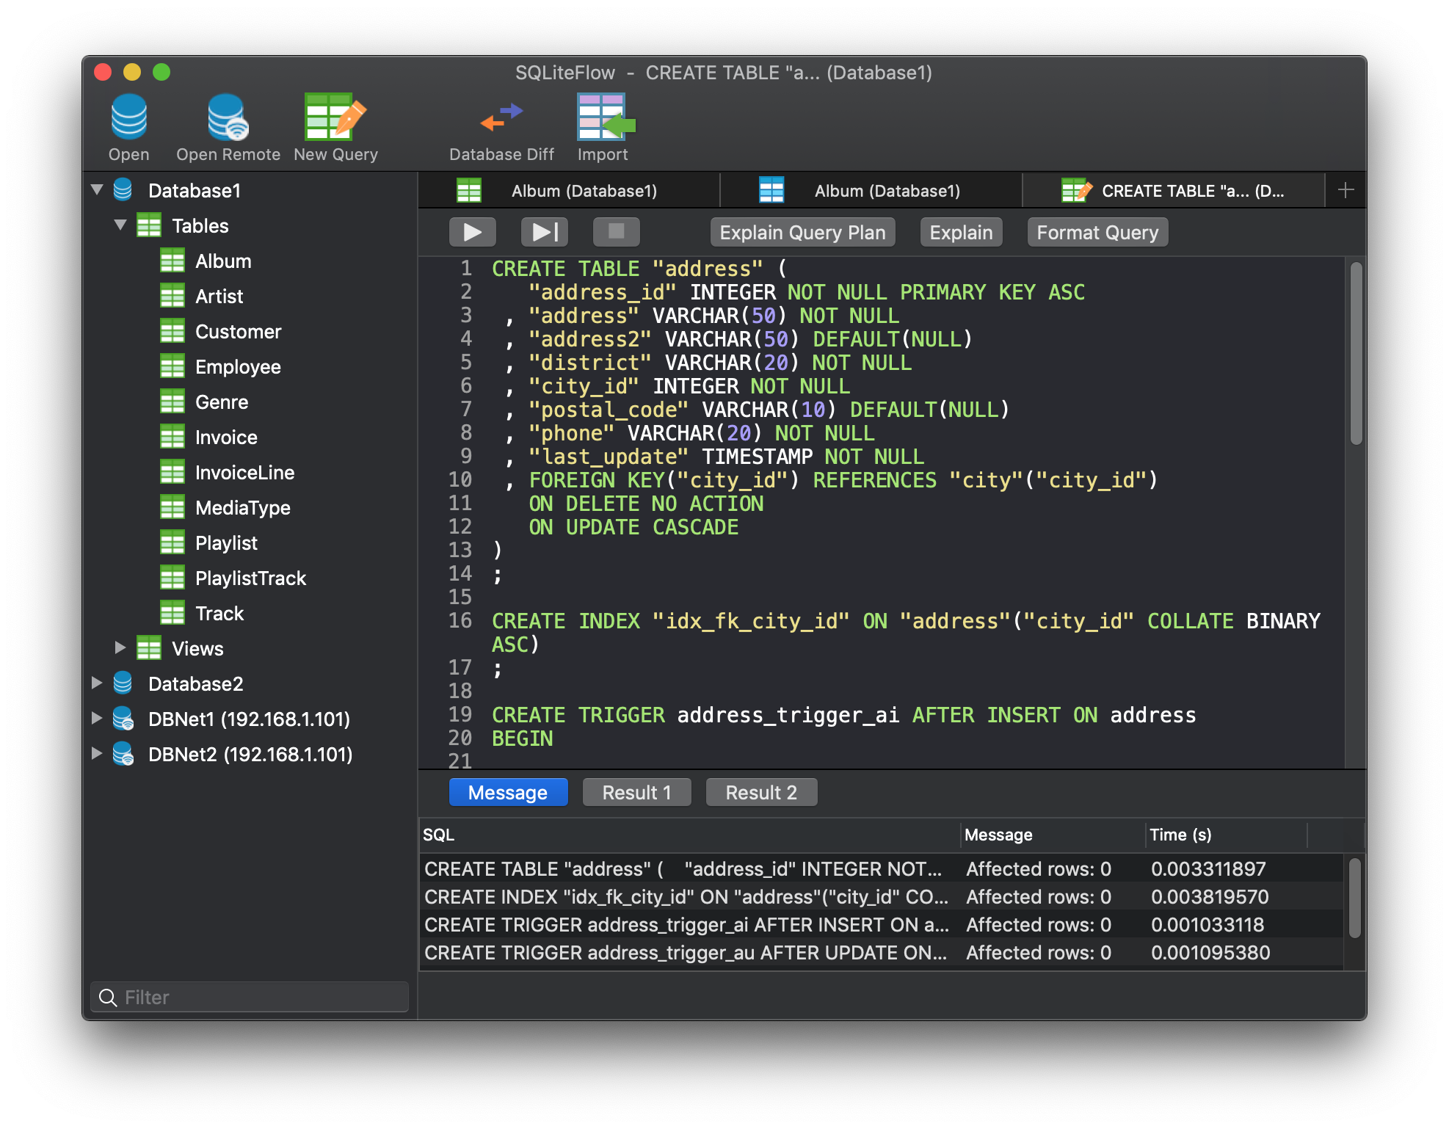
Task: Collapse the Tables tree node
Action: (x=120, y=225)
